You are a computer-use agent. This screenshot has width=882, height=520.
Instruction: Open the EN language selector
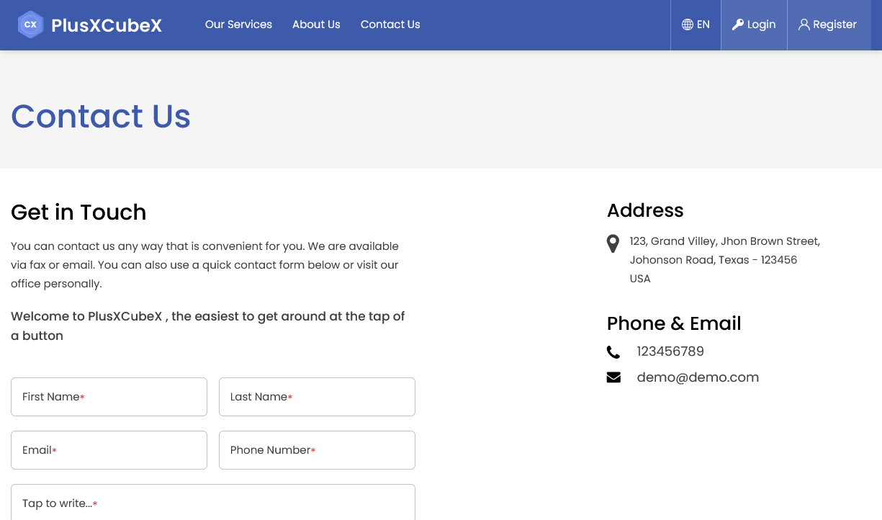696,24
